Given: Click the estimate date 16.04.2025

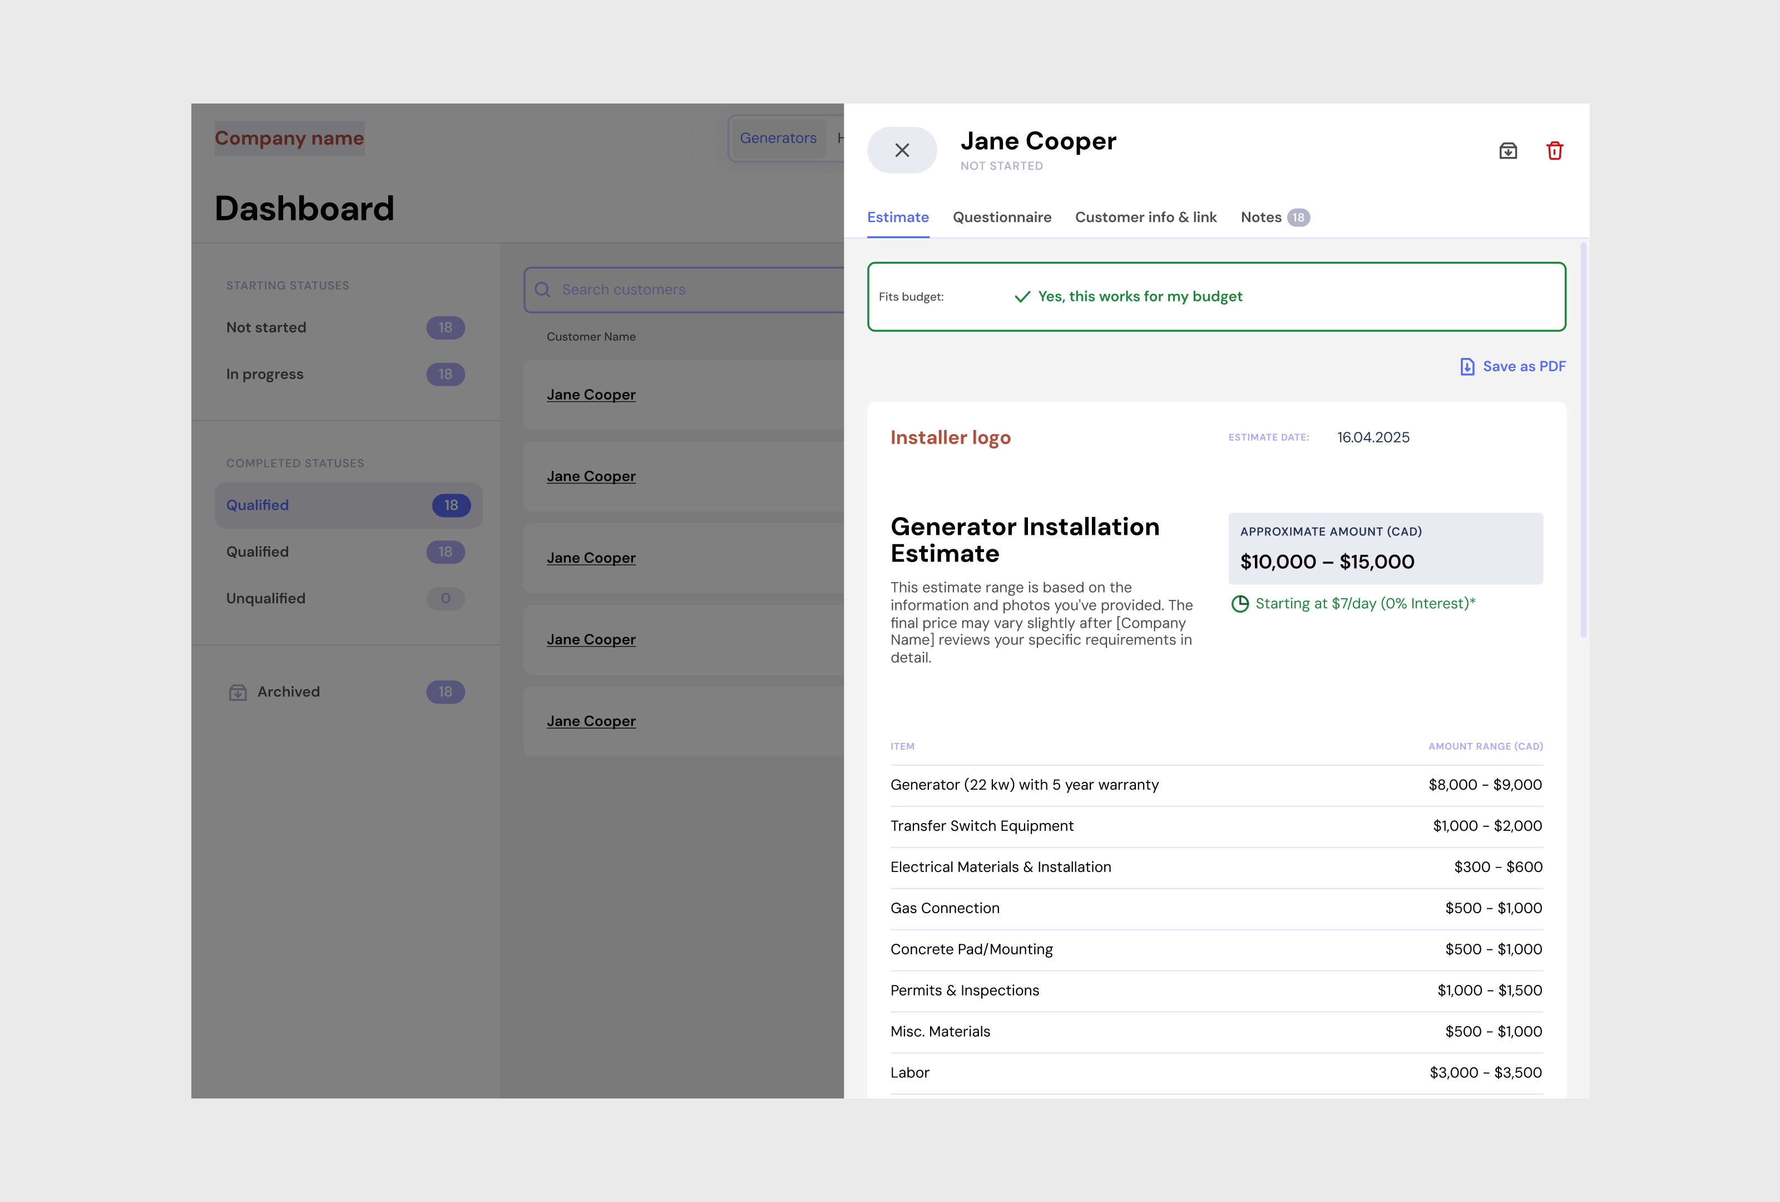Looking at the screenshot, I should click(1372, 437).
